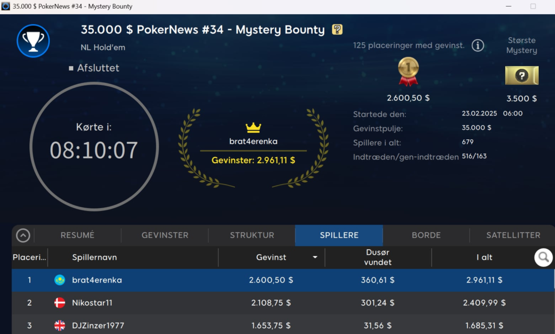This screenshot has height=334, width=555.
Task: Select the SPILLERE tab
Action: (x=339, y=235)
